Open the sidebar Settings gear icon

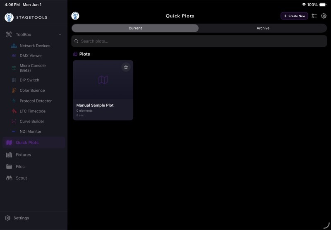(7, 218)
